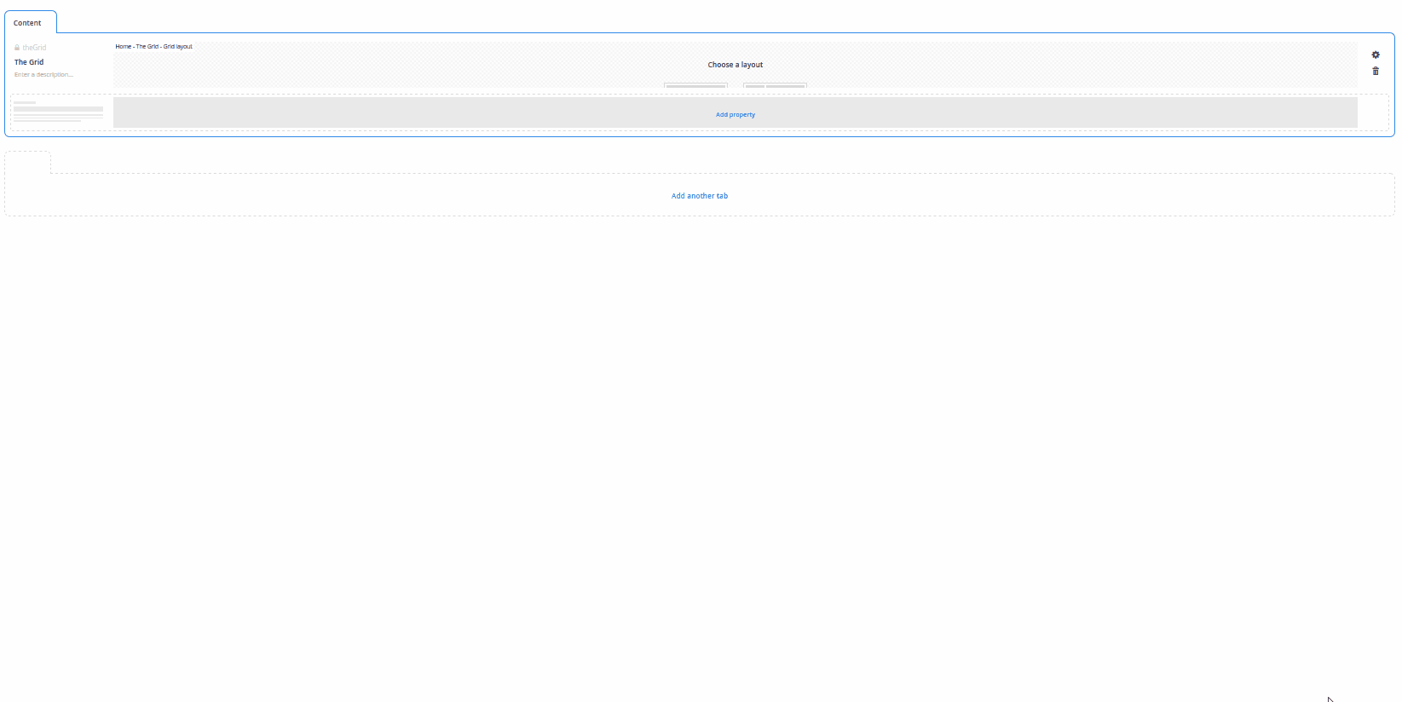The image size is (1402, 702).
Task: Select the Content tab
Action: pyautogui.click(x=27, y=23)
